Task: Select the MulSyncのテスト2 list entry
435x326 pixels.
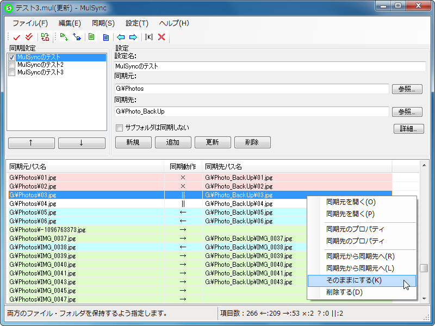Action: tap(40, 65)
